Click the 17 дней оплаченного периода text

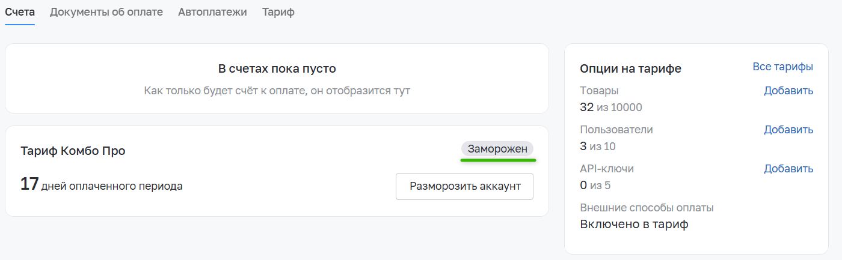click(102, 185)
